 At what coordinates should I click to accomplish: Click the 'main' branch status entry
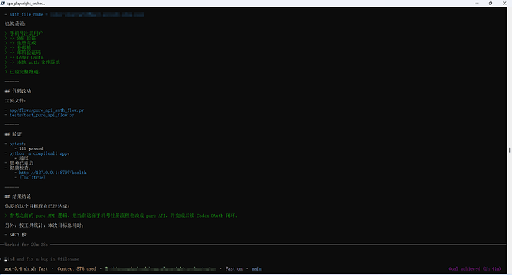click(x=257, y=269)
